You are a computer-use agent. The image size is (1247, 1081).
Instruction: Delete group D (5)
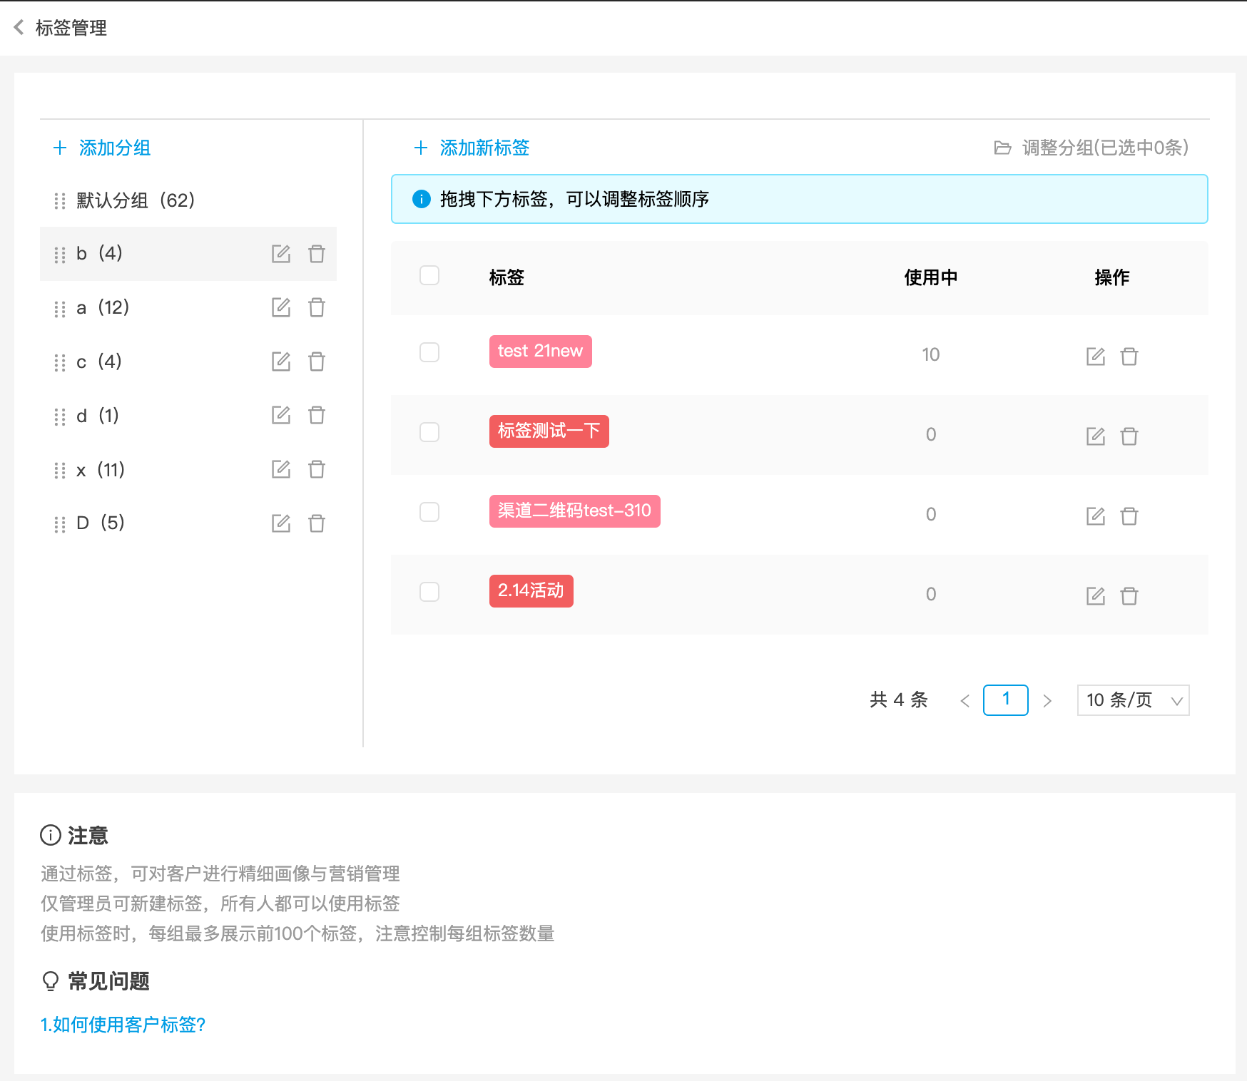317,523
